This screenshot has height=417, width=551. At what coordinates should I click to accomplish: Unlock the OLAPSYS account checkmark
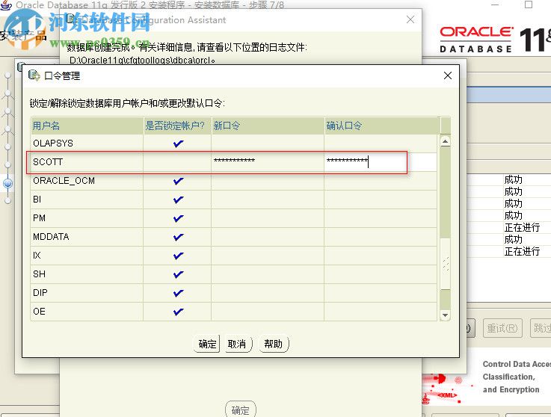coord(178,143)
